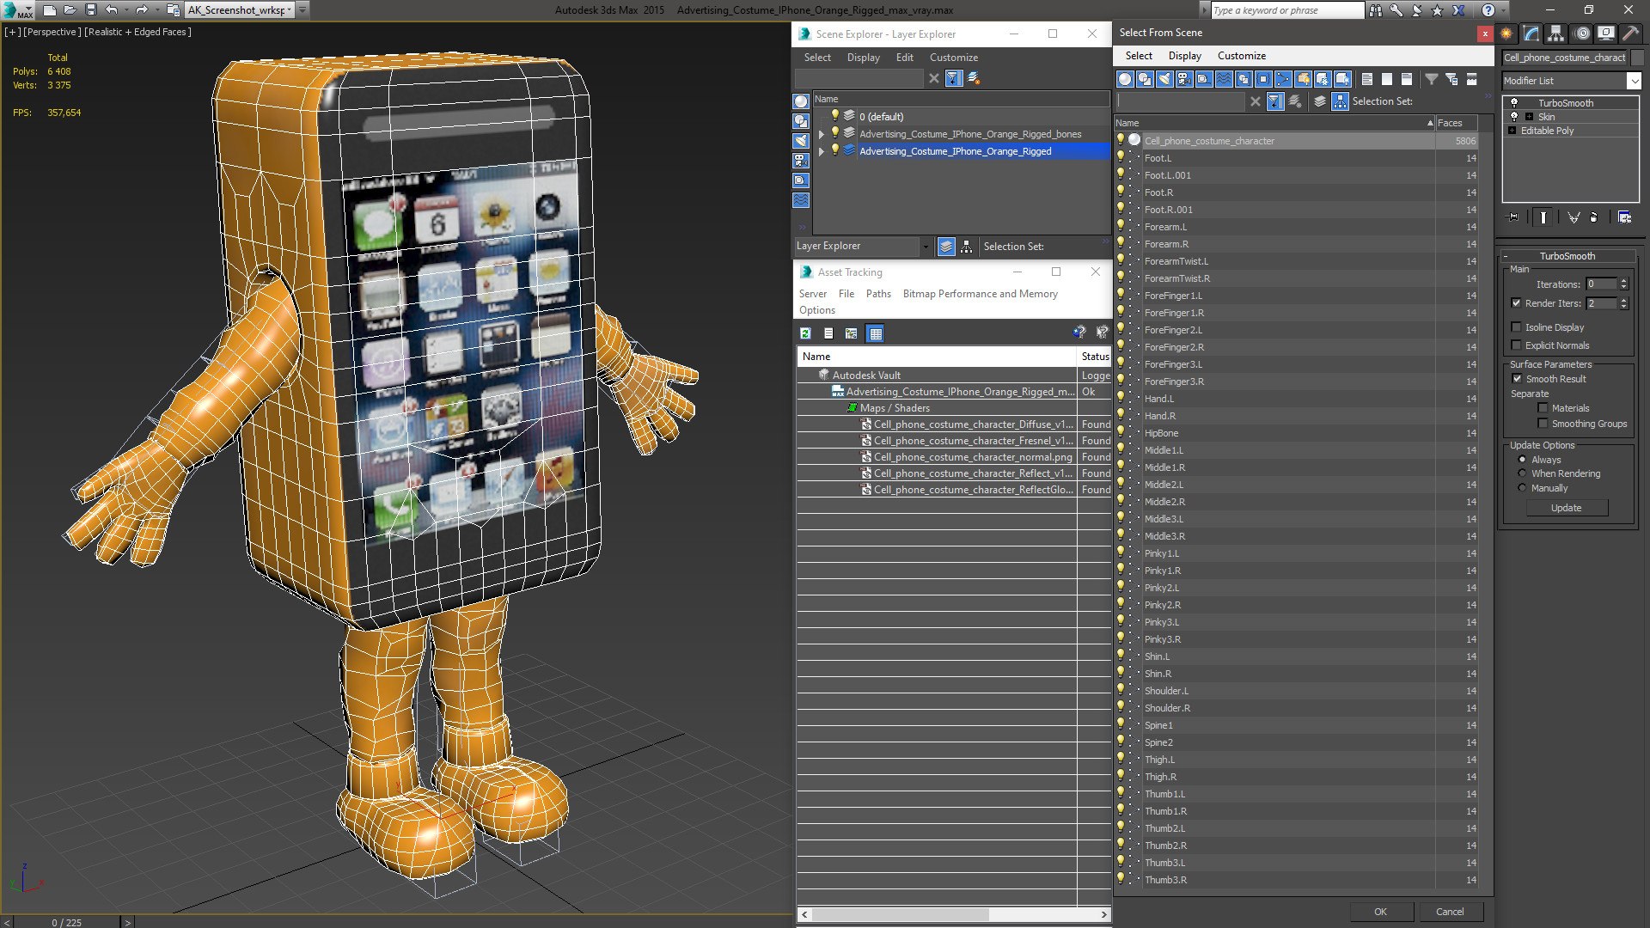Click object color swatch next to object name
Image resolution: width=1650 pixels, height=928 pixels.
[1637, 58]
